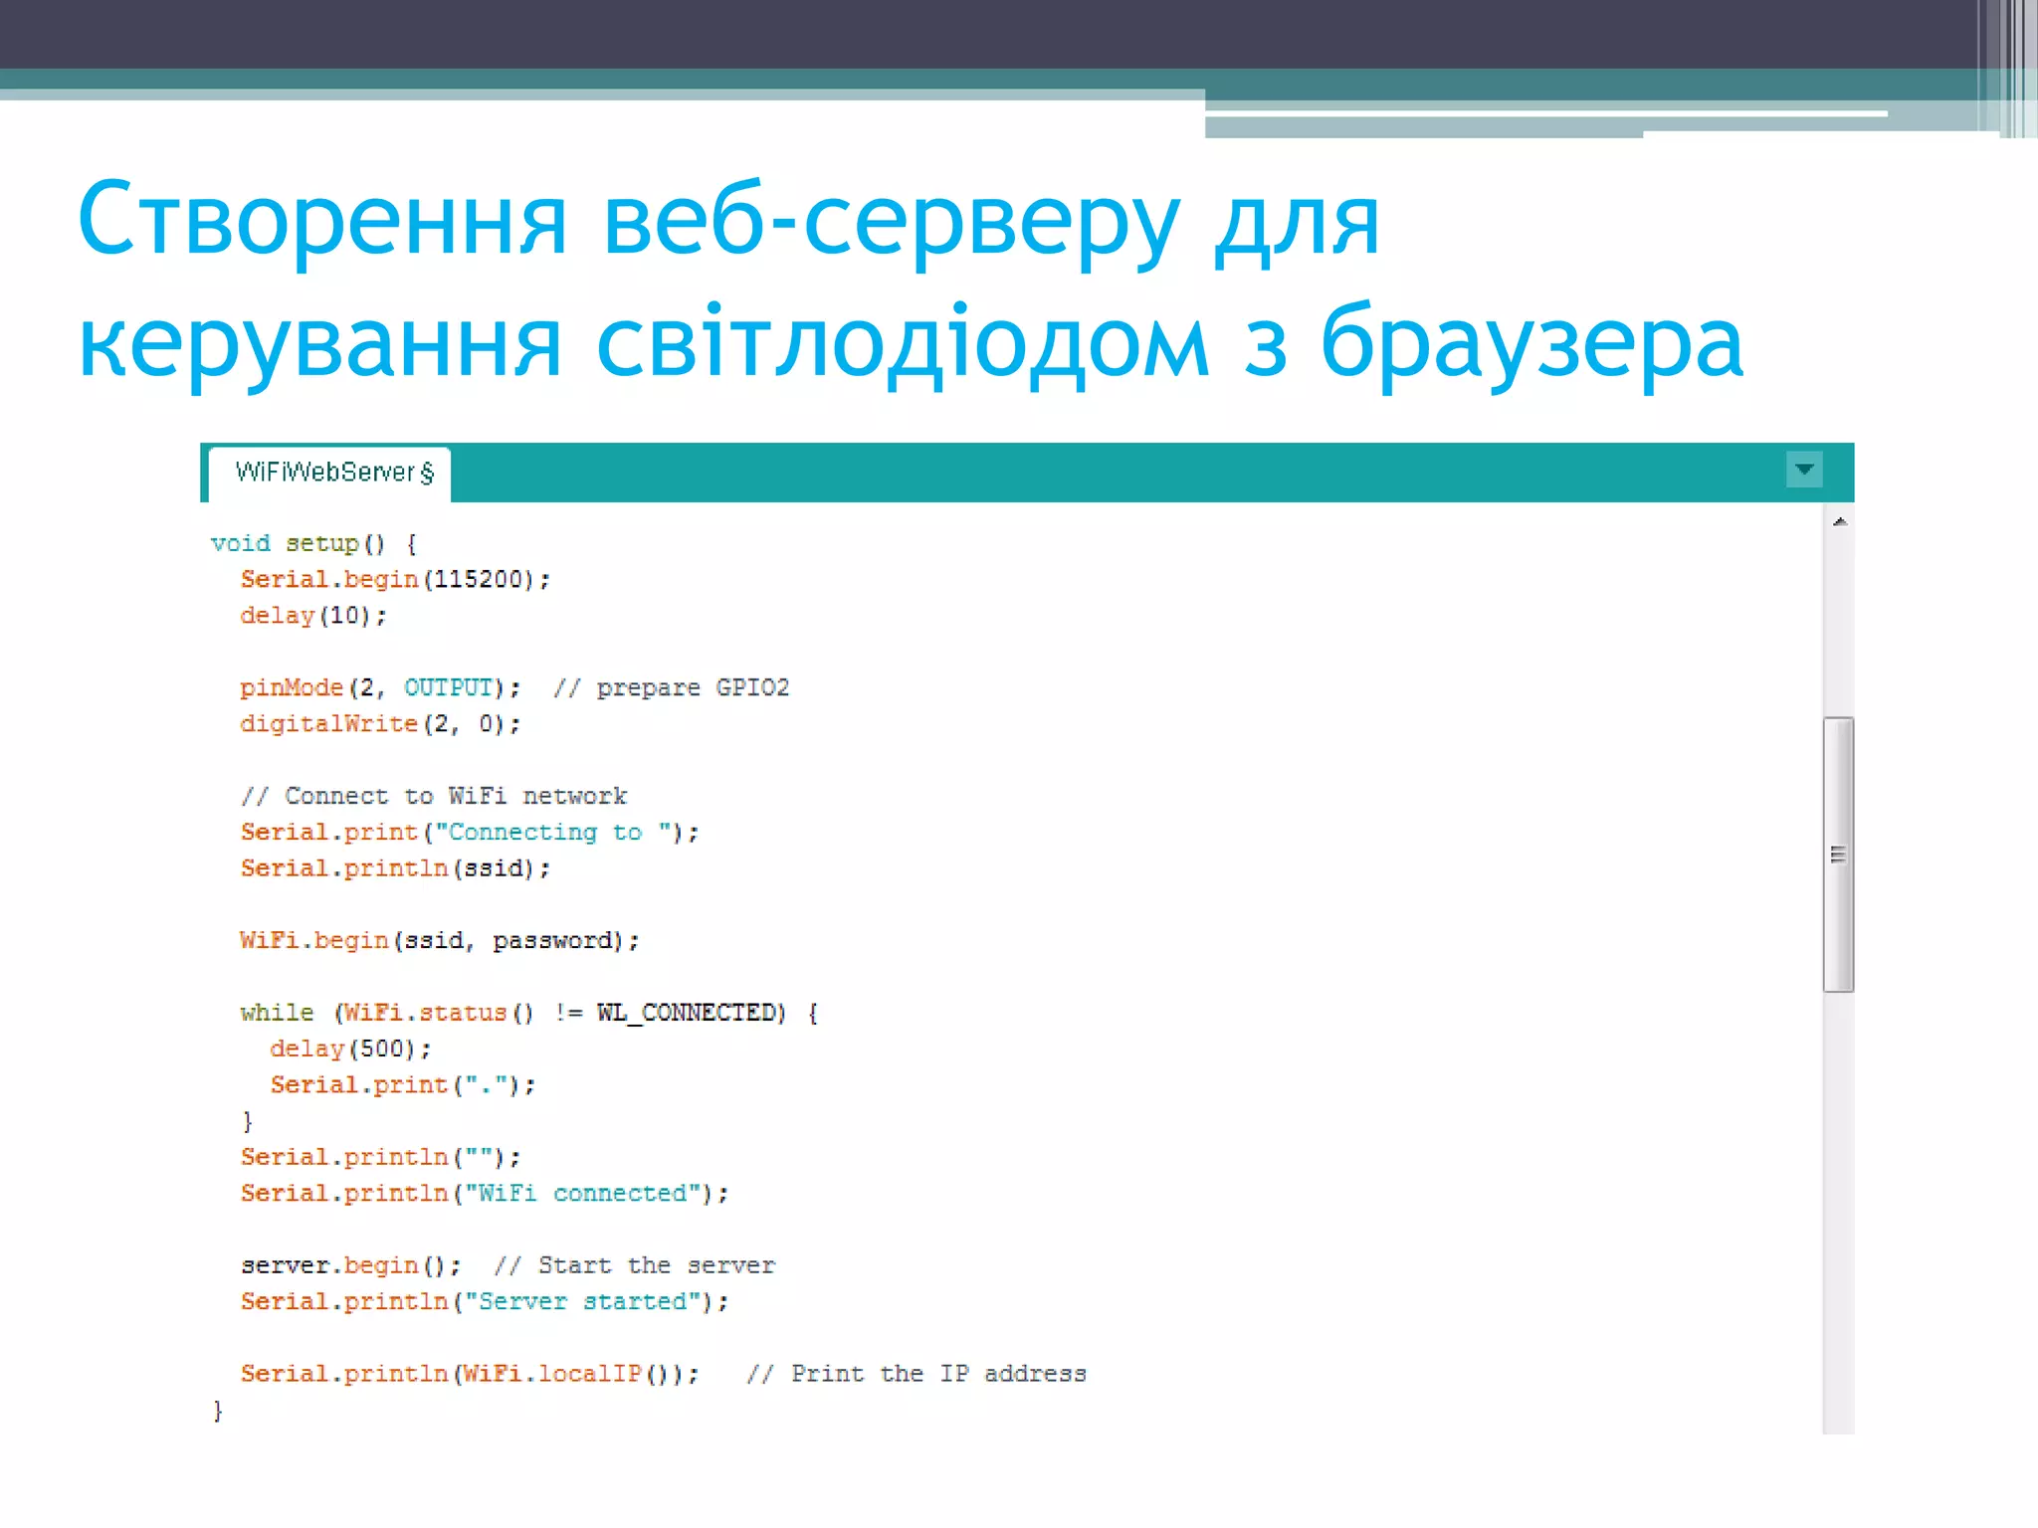Screen dimensions: 2038x1528
Task: Click the pinMode(2, OUTPUT); statement
Action: [380, 688]
